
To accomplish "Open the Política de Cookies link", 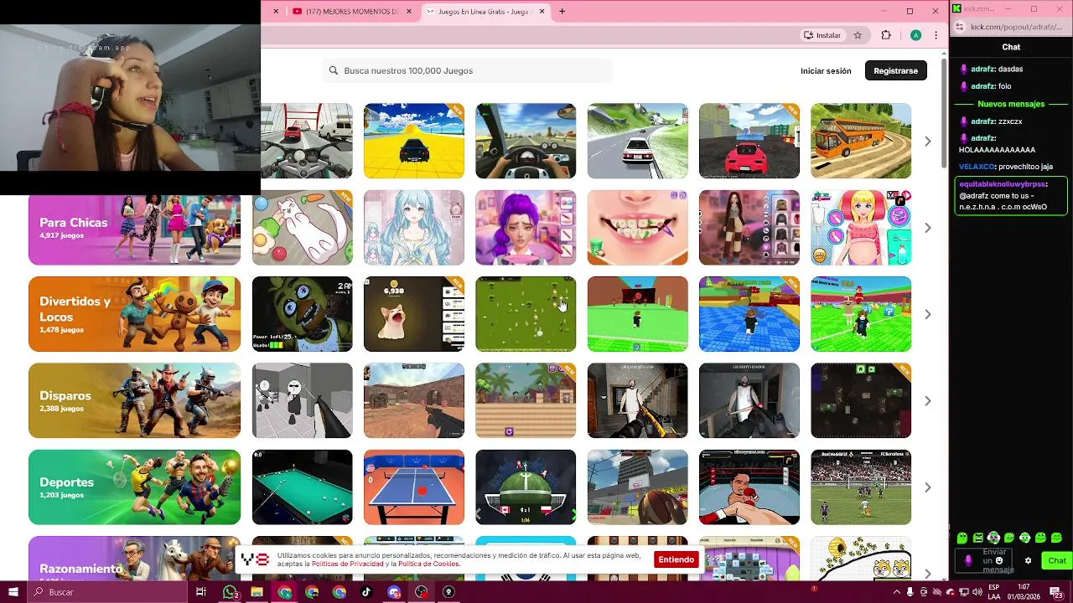I will point(429,564).
